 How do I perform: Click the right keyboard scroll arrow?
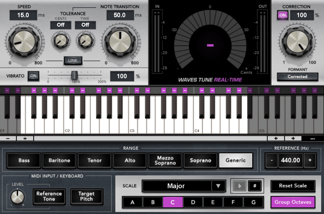pyautogui.click(x=293, y=138)
